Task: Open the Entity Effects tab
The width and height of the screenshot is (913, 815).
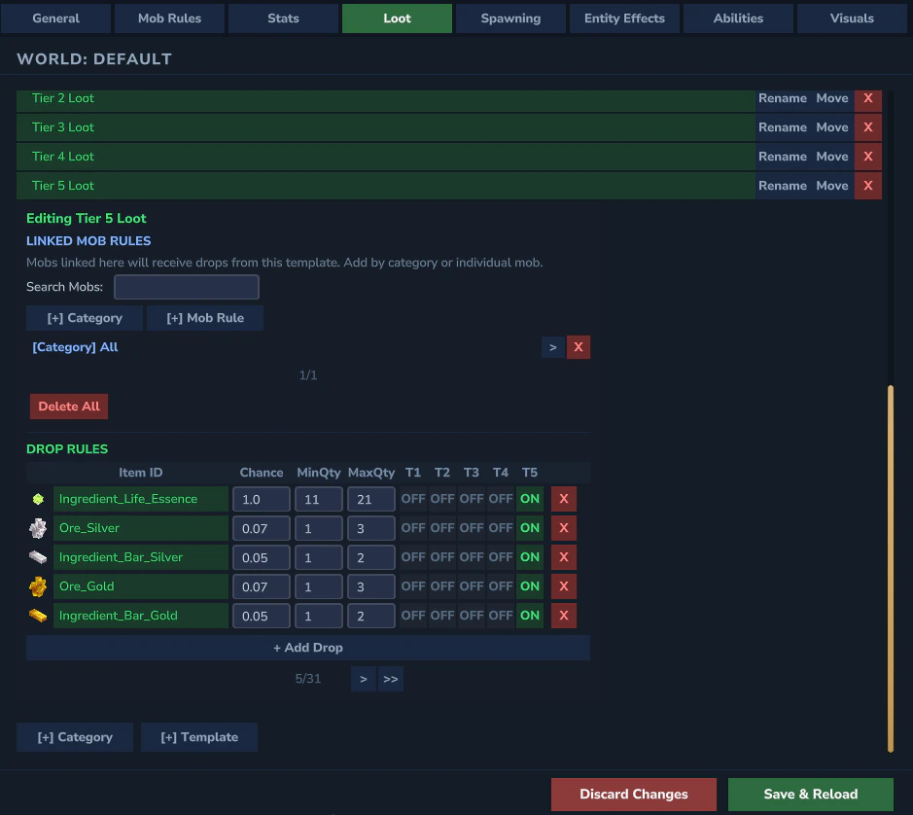Action: (624, 18)
